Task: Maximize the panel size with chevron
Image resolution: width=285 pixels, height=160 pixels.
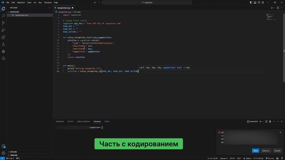Action: click(278, 121)
